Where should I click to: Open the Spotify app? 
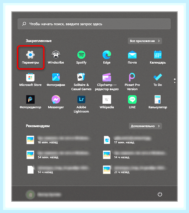coord(81,57)
